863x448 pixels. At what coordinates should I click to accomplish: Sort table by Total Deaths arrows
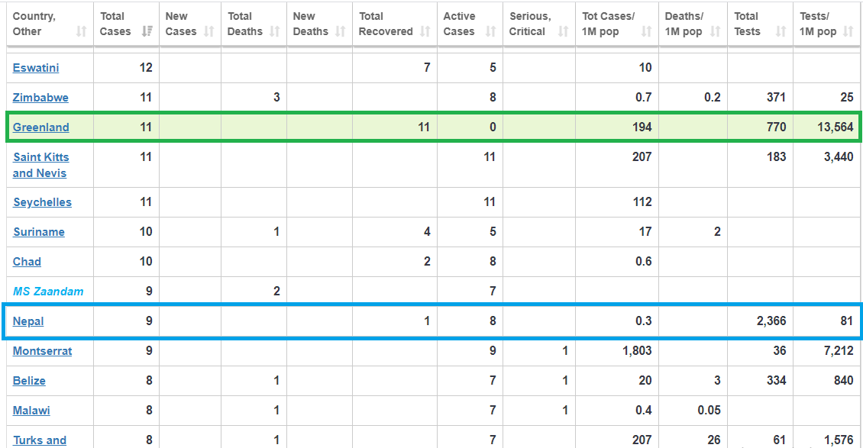pyautogui.click(x=275, y=31)
